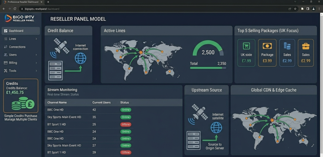Click the browser forward arrow
323x157 pixels.
[x=9, y=9]
